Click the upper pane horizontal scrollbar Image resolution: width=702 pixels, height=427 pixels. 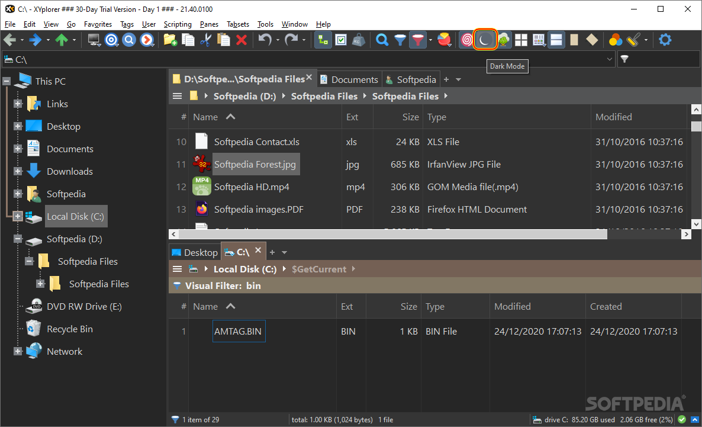click(x=393, y=234)
